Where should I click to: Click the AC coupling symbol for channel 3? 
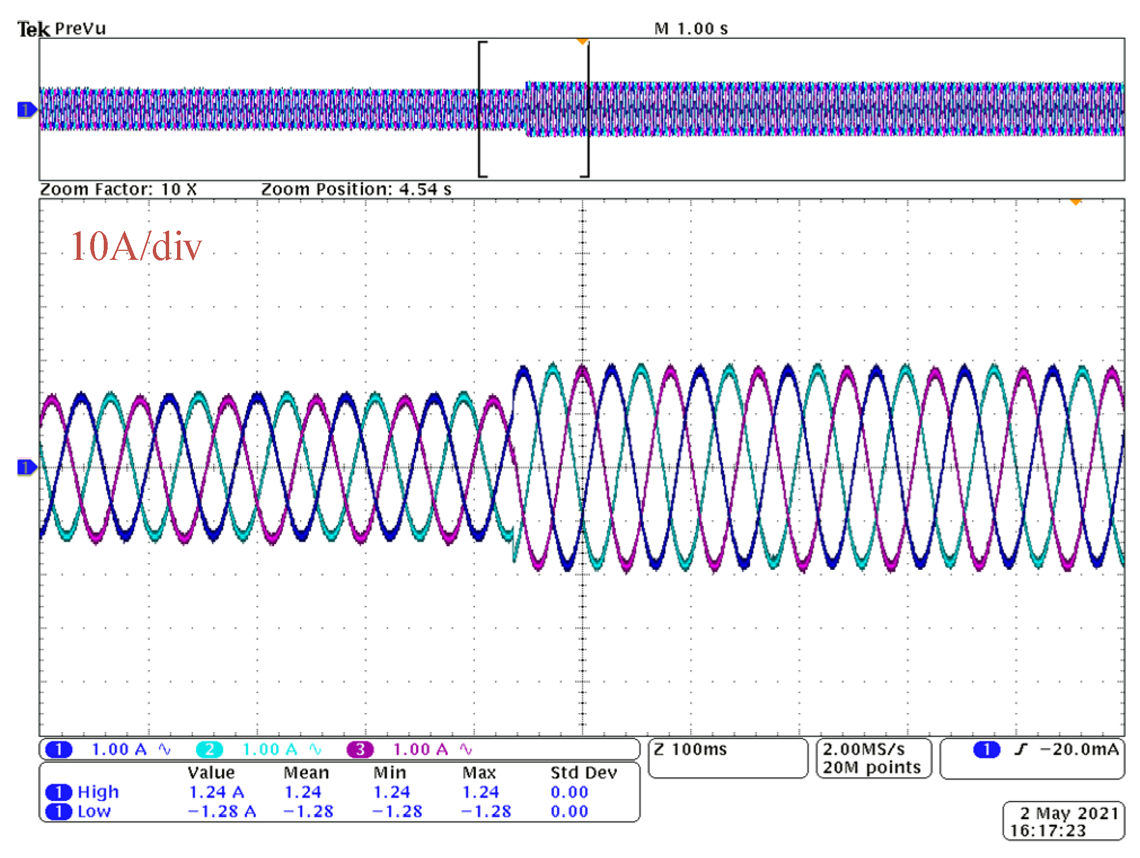coord(466,749)
